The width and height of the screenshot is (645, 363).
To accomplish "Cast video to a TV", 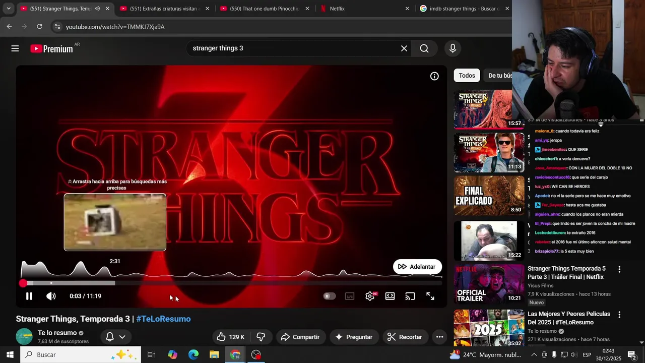I will (x=410, y=296).
